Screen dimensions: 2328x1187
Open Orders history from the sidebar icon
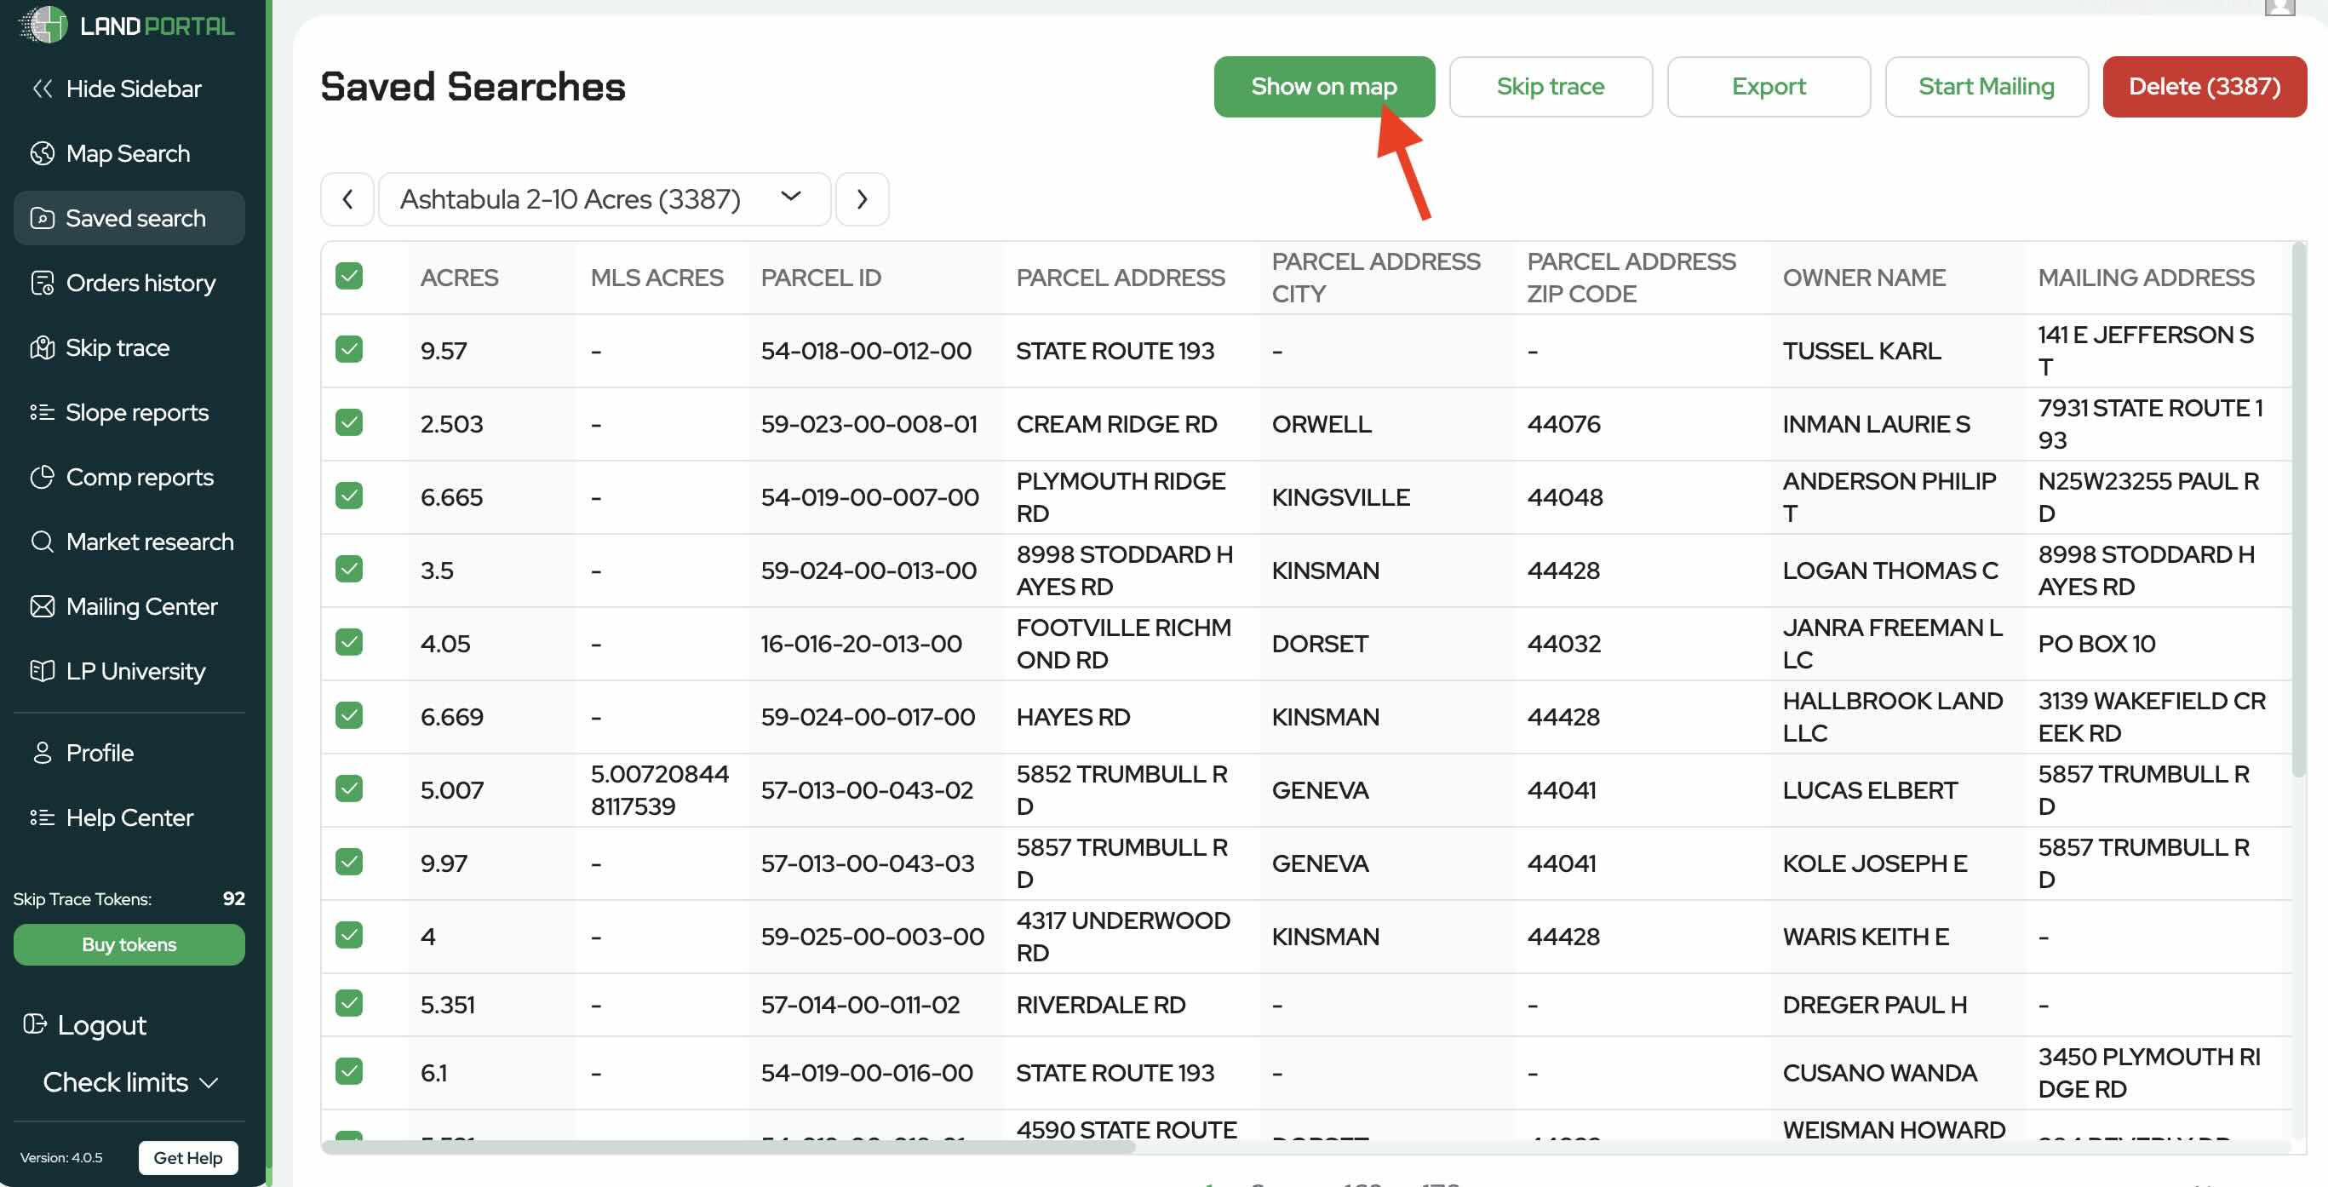[42, 283]
